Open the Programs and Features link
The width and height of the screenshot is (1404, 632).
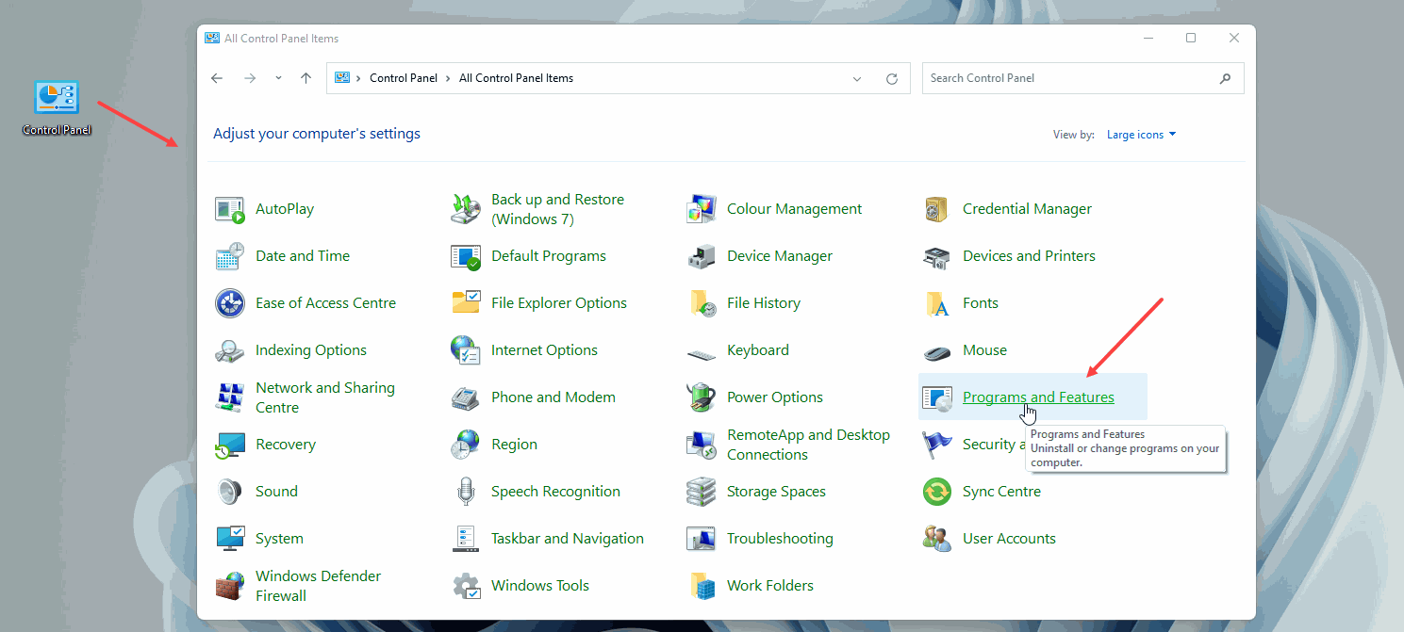(x=1038, y=397)
